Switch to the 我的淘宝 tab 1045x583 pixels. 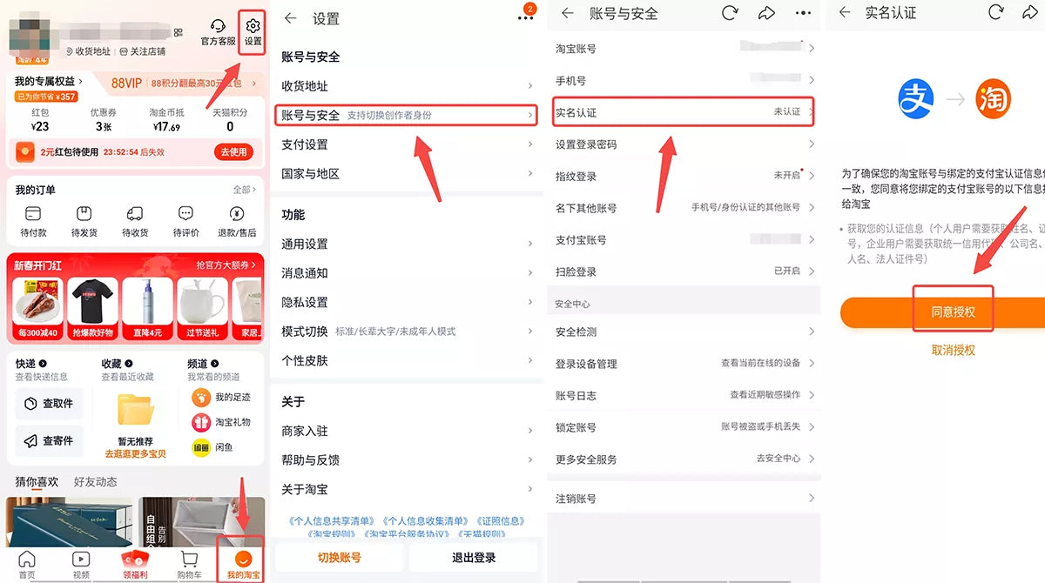point(243,564)
